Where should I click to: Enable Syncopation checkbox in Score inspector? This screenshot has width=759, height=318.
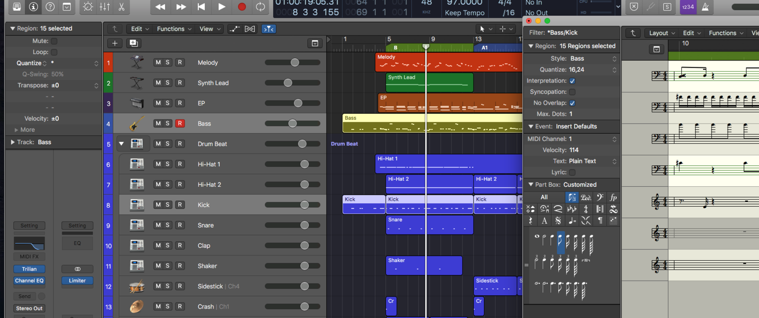click(x=573, y=92)
